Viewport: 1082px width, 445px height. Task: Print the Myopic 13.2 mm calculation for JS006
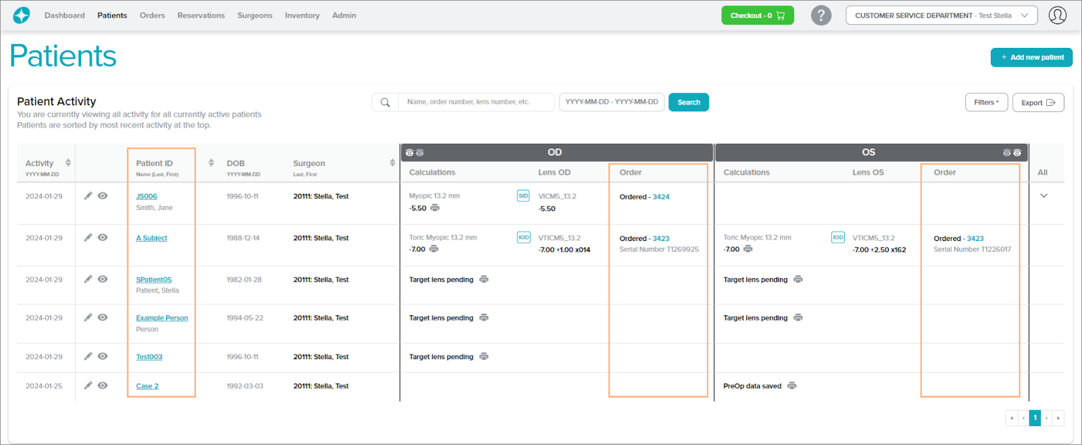pyautogui.click(x=435, y=208)
